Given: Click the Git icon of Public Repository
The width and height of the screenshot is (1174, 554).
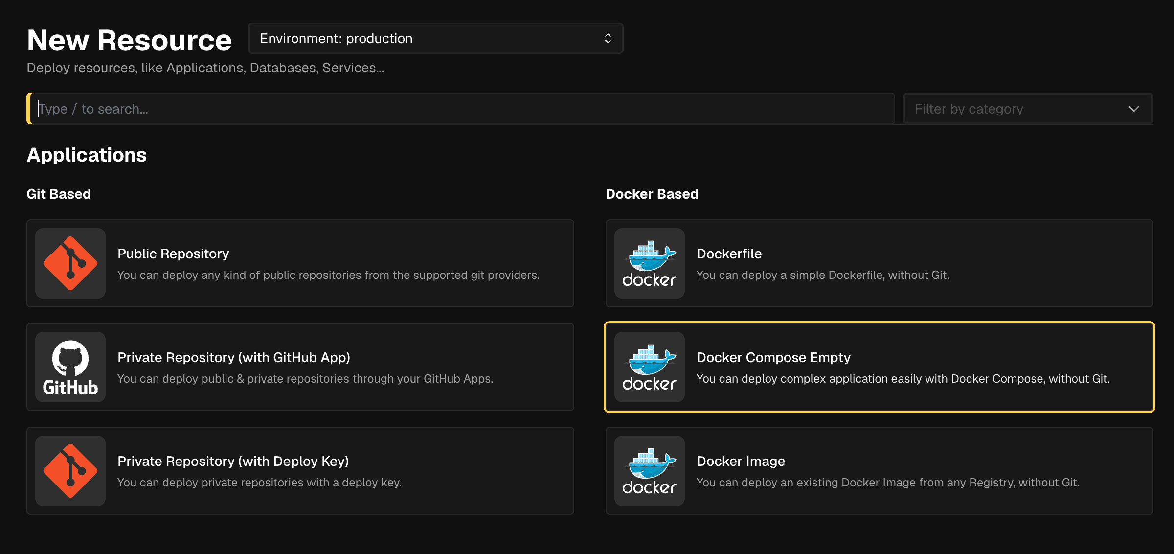Looking at the screenshot, I should pyautogui.click(x=70, y=263).
